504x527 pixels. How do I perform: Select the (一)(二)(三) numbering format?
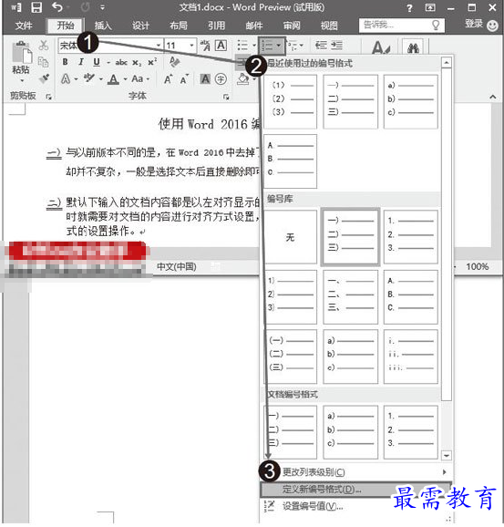[291, 356]
